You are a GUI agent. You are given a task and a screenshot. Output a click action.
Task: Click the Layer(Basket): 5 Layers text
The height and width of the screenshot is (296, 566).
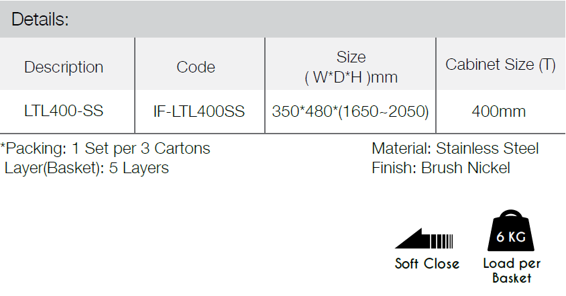[87, 168]
